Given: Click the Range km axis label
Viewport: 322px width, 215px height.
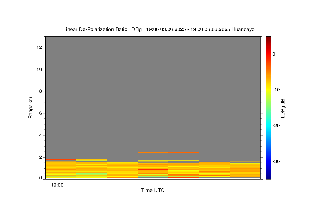Looking at the screenshot, I should [x=31, y=107].
